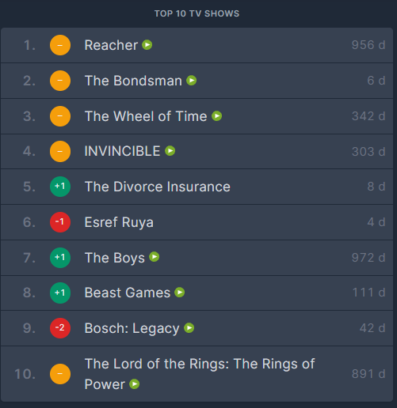Open The Divorce Insurance title link
Image resolution: width=397 pixels, height=408 pixels.
pyautogui.click(x=158, y=187)
